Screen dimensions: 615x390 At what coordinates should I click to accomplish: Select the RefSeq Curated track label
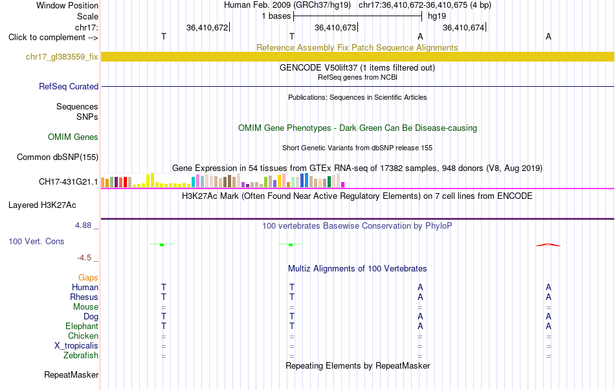[68, 86]
